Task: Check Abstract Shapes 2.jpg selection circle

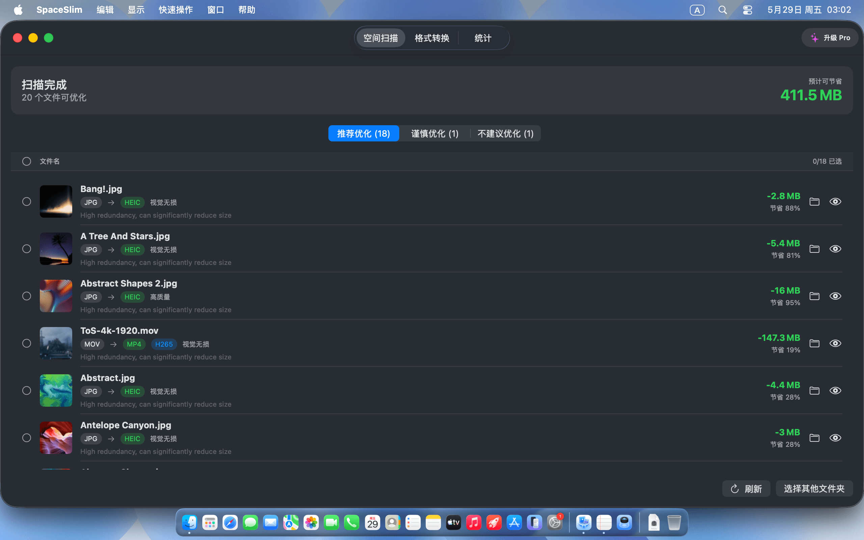Action: tap(27, 296)
